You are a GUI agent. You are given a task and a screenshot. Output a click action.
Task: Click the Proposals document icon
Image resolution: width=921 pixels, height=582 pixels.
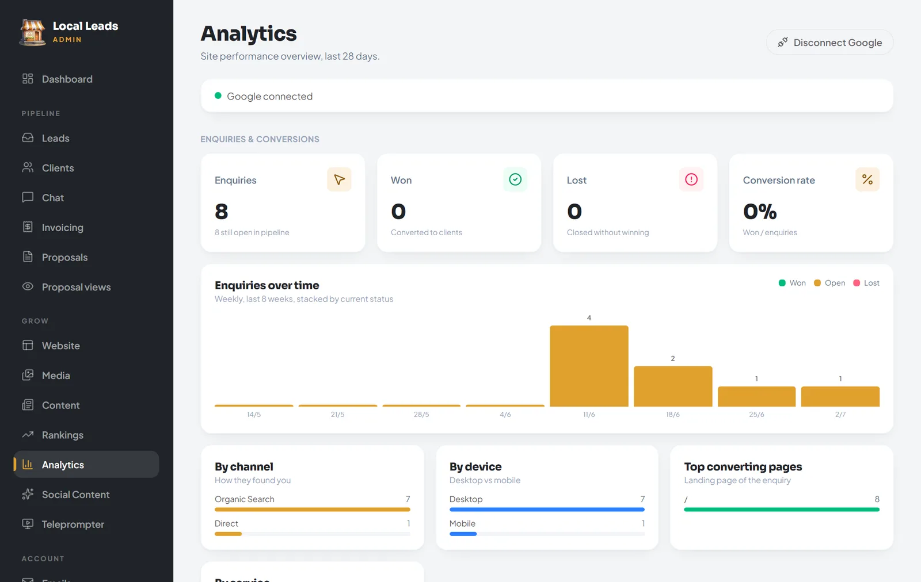tap(28, 256)
